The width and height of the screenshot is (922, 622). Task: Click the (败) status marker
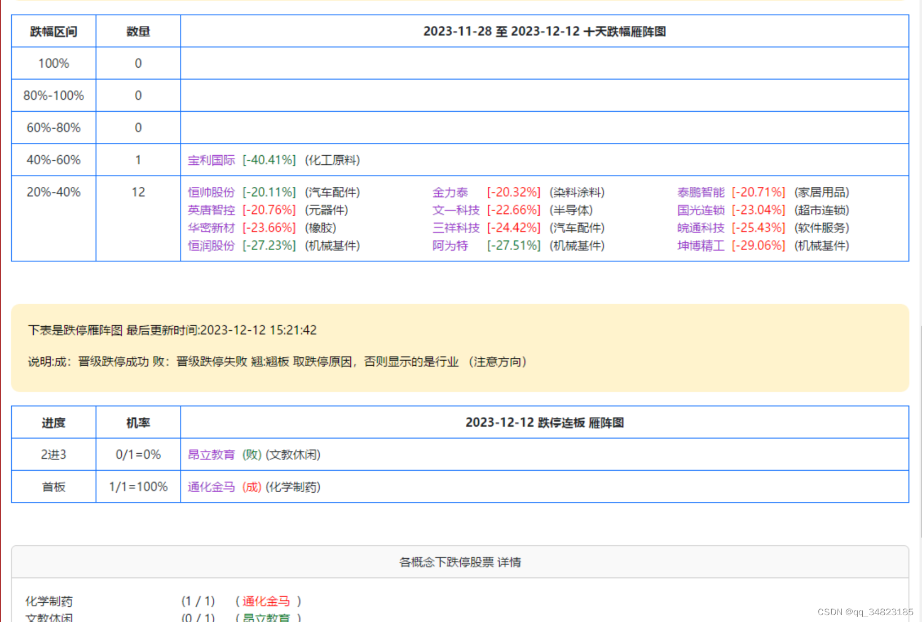click(x=252, y=455)
